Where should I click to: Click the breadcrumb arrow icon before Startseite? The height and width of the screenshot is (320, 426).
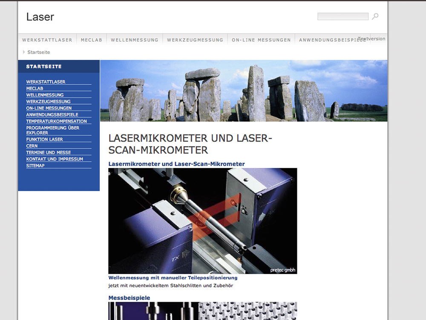point(24,52)
